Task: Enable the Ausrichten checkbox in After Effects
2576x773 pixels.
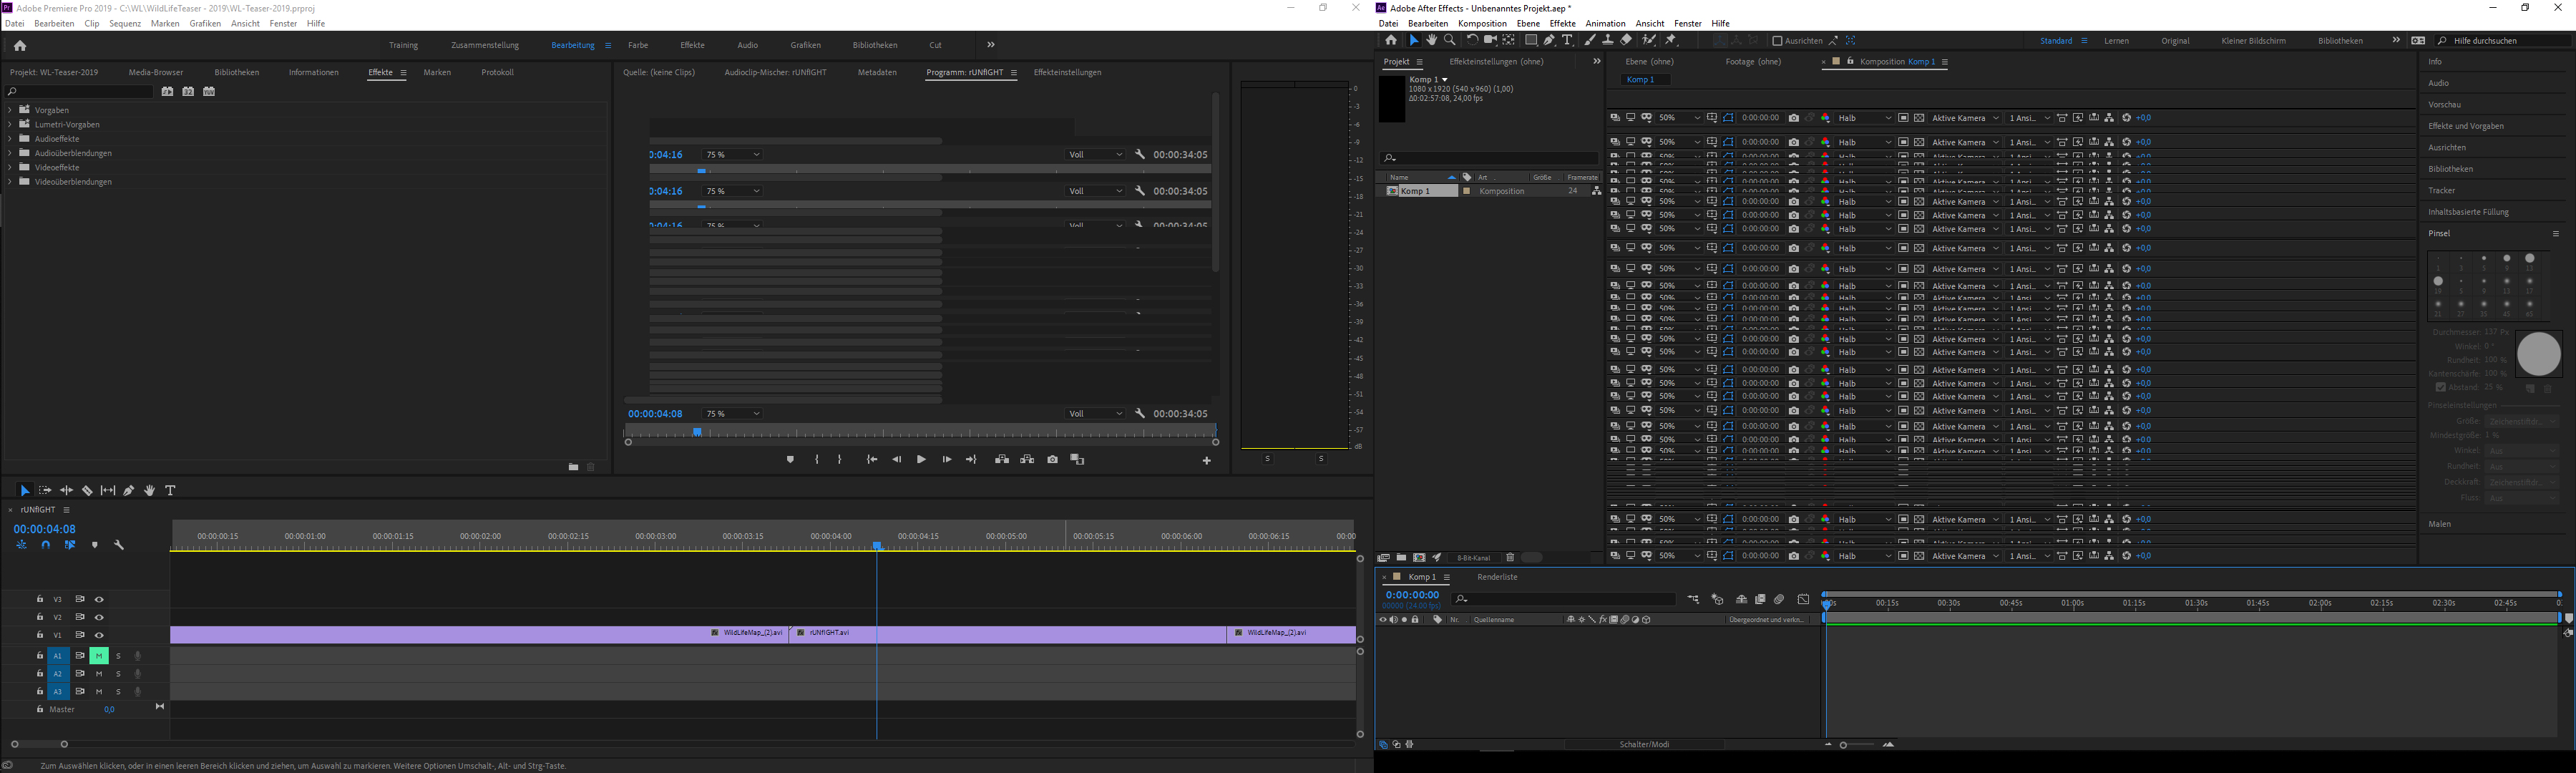Action: (1778, 41)
